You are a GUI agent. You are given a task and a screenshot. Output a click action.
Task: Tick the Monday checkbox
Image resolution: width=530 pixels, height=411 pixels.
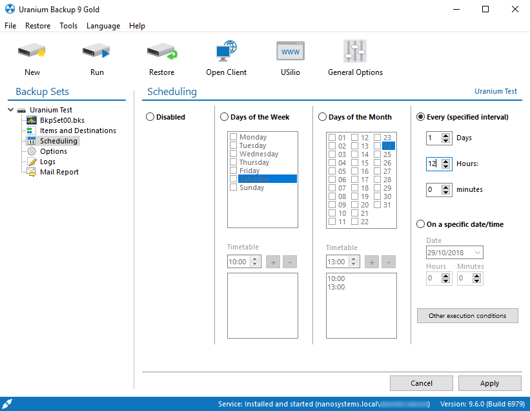(x=234, y=137)
